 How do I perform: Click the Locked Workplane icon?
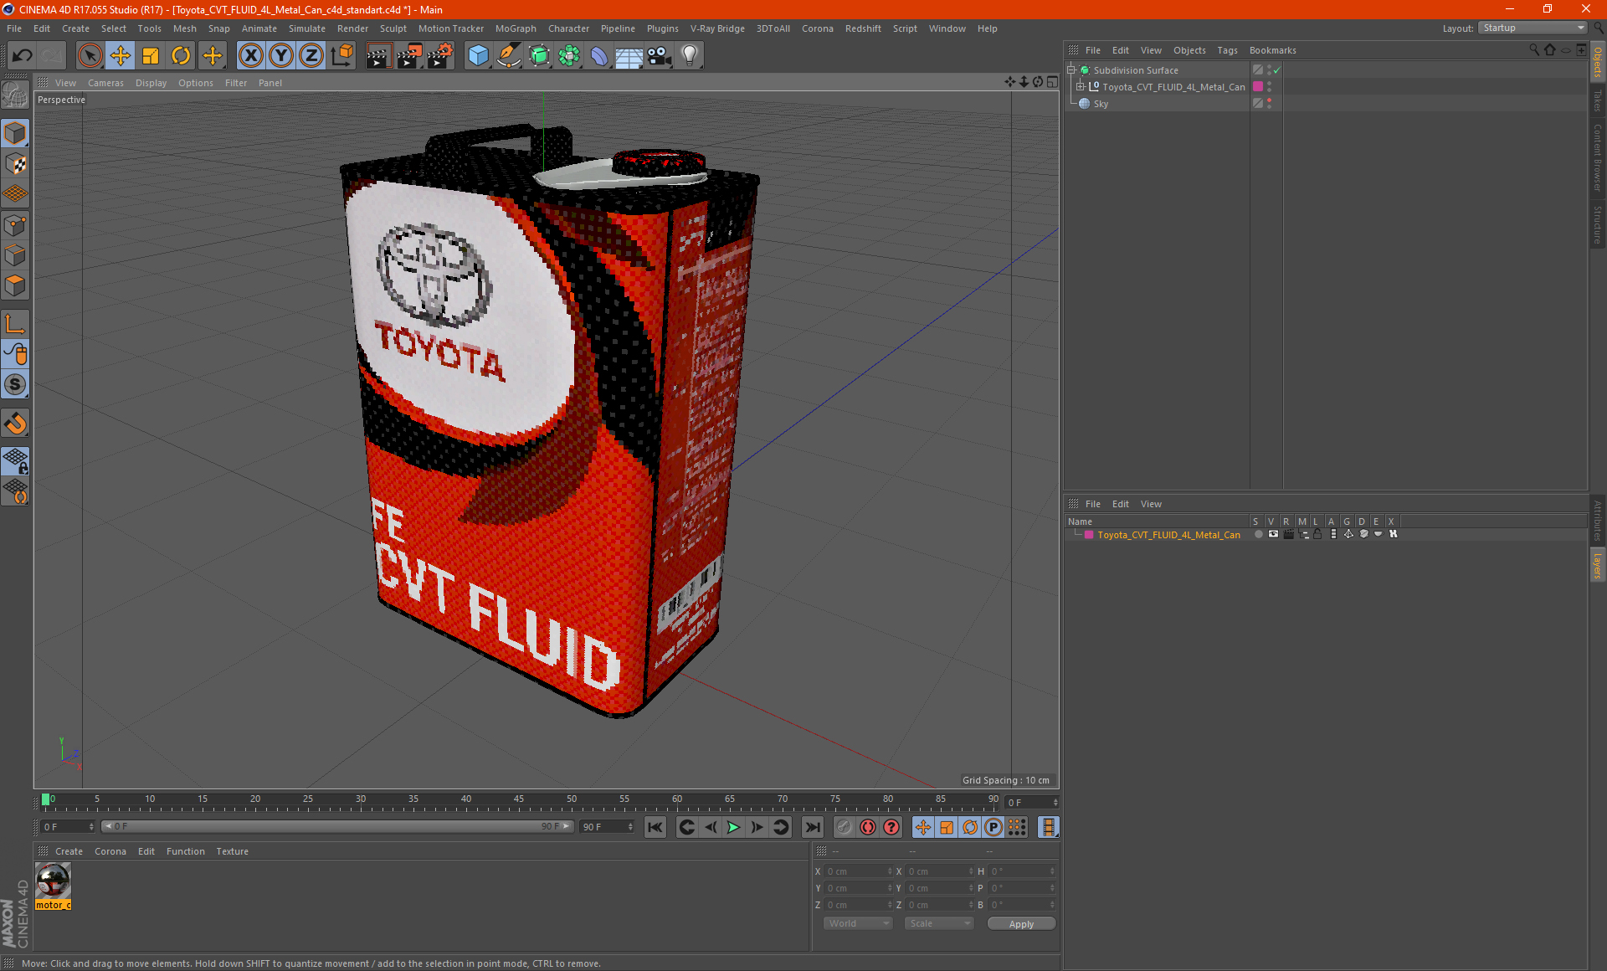click(15, 461)
